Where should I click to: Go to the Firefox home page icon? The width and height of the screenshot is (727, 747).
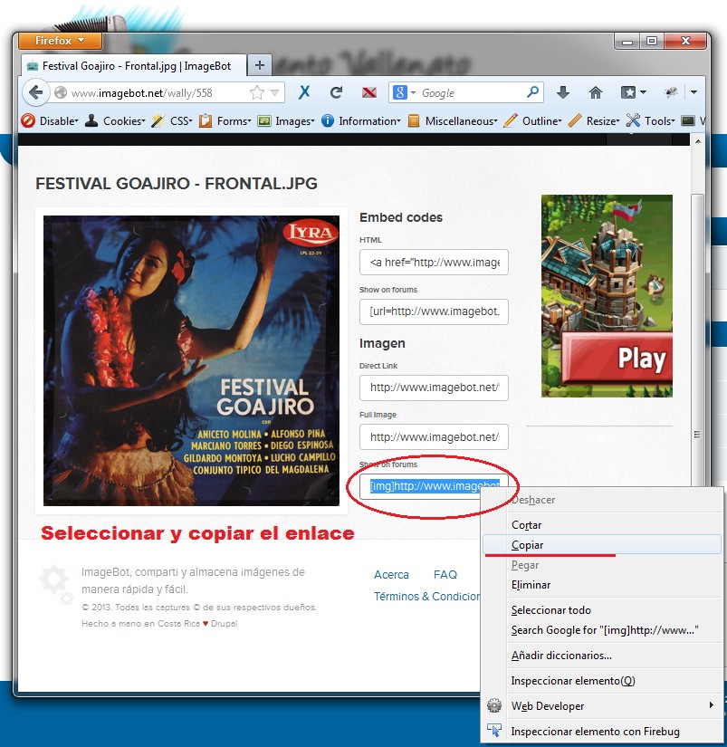click(595, 92)
